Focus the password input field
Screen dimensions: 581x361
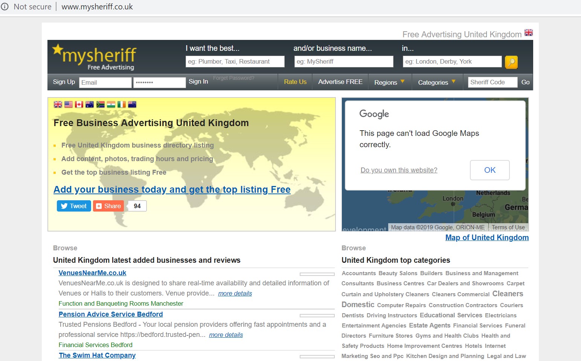[160, 82]
